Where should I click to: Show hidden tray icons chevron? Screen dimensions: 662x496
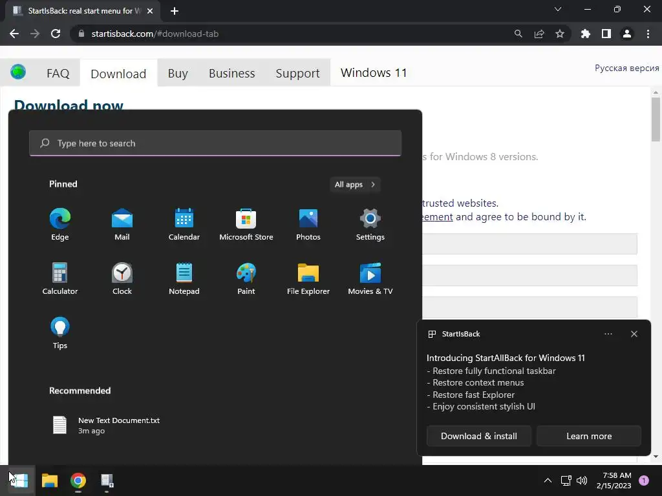tap(548, 480)
